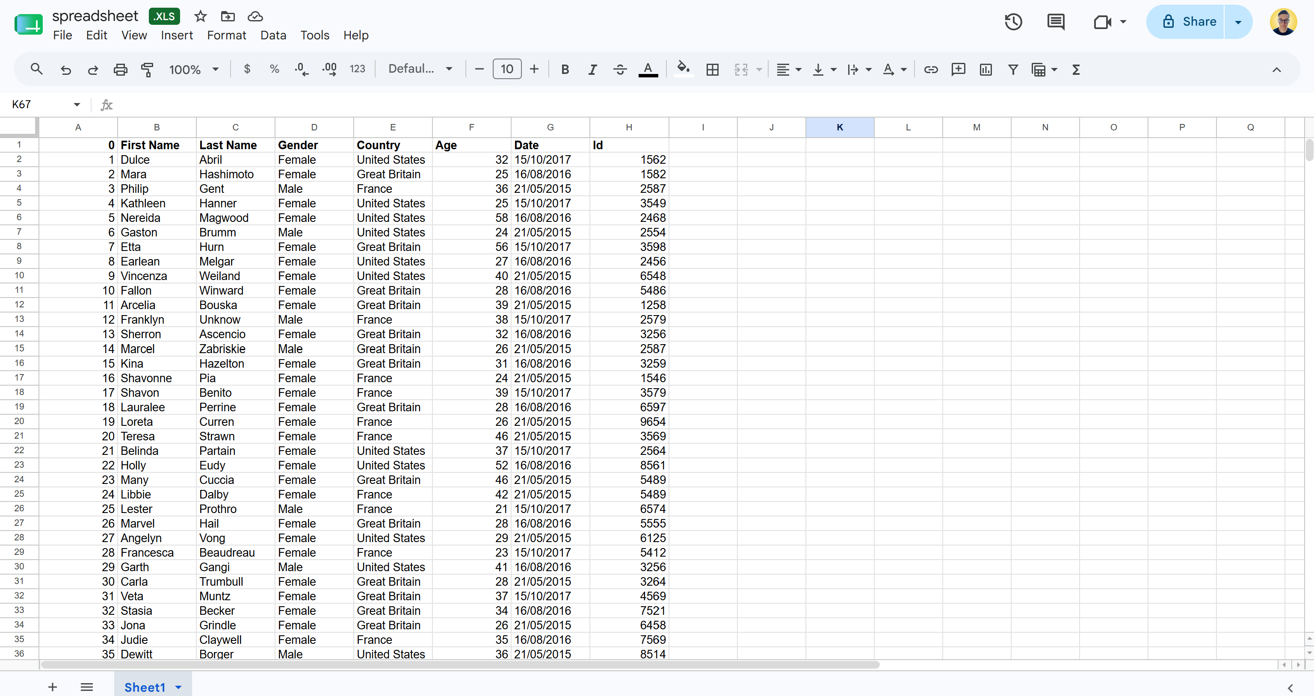Print the spreadsheet
This screenshot has width=1314, height=696.
120,69
